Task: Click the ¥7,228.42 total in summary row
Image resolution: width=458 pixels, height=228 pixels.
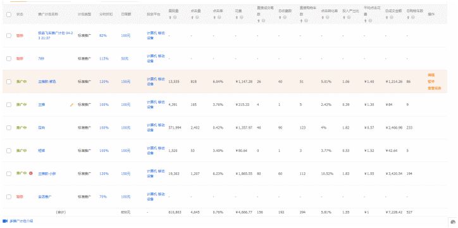Action: click(x=394, y=212)
